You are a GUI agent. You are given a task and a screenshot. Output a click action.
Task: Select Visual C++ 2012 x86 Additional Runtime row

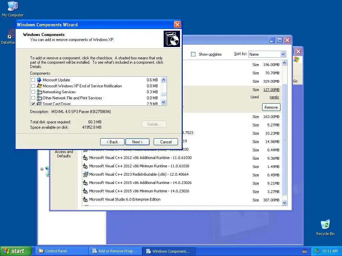pyautogui.click(x=182, y=158)
